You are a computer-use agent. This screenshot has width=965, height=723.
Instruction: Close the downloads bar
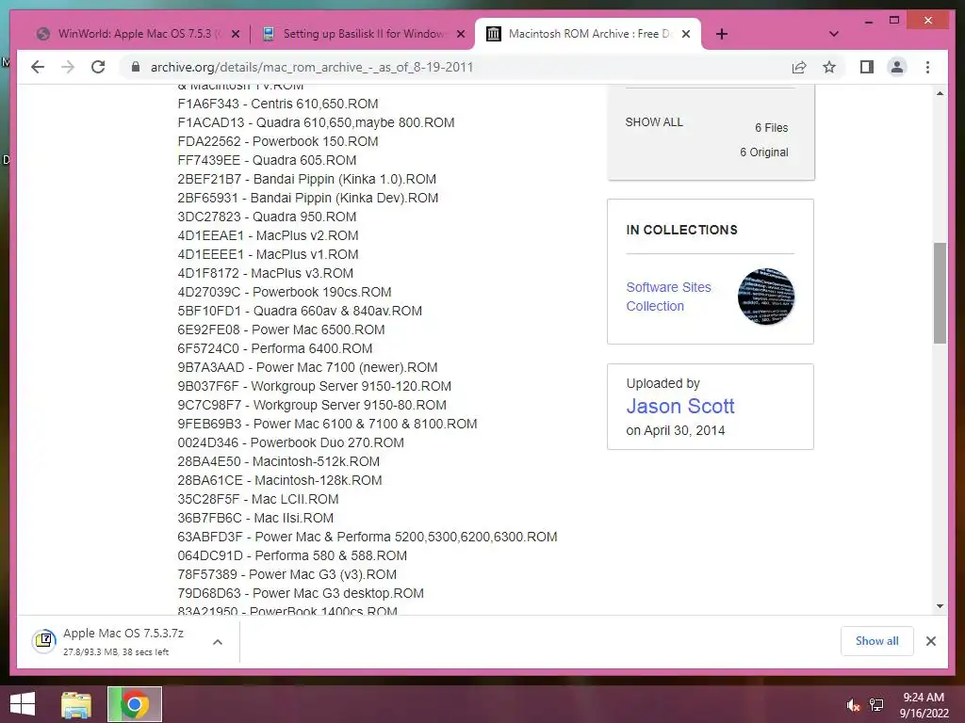pyautogui.click(x=930, y=641)
